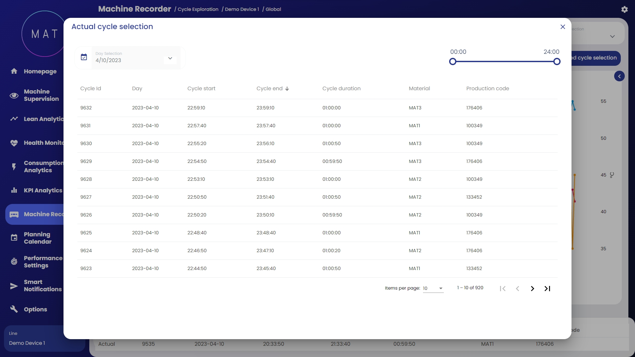Go to next page of cycles

pyautogui.click(x=532, y=289)
